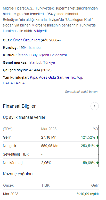Open the Sorumluluk reddi beyanı disclaimer

pyautogui.click(x=82, y=92)
